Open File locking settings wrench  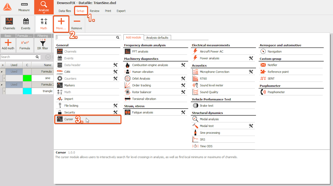(x=115, y=105)
